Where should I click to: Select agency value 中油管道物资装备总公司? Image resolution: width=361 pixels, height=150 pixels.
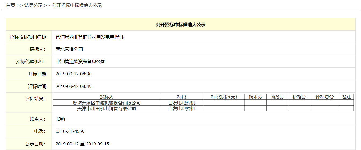[x=81, y=61]
